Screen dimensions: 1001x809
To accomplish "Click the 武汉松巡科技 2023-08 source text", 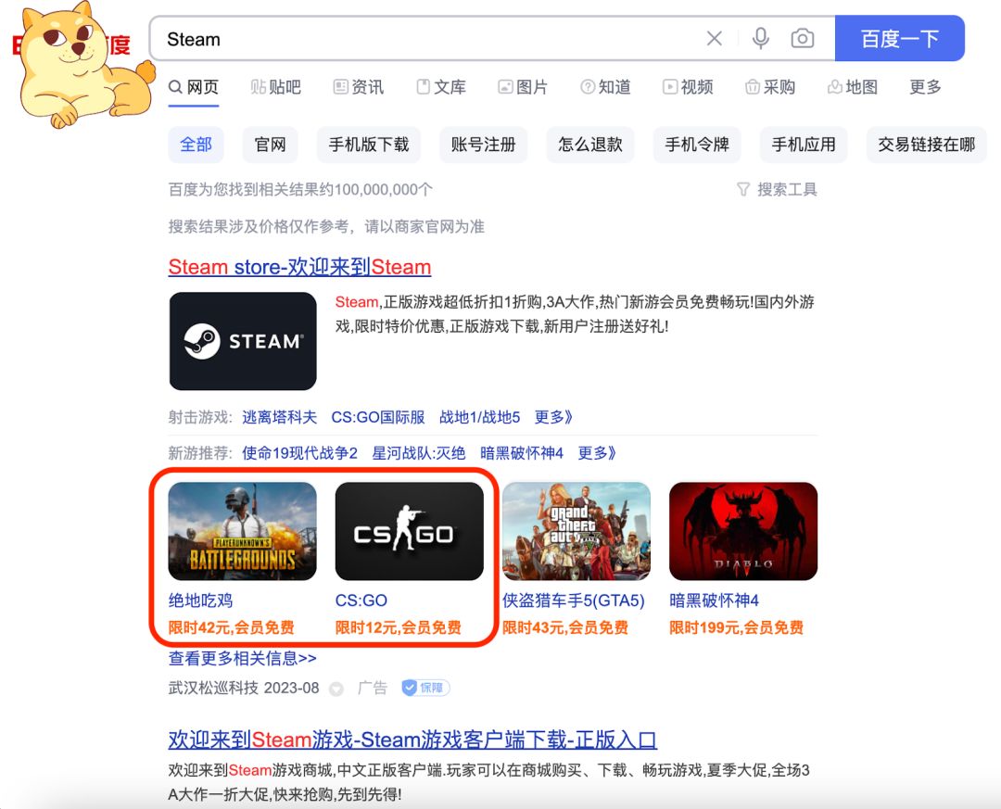I will coord(243,688).
